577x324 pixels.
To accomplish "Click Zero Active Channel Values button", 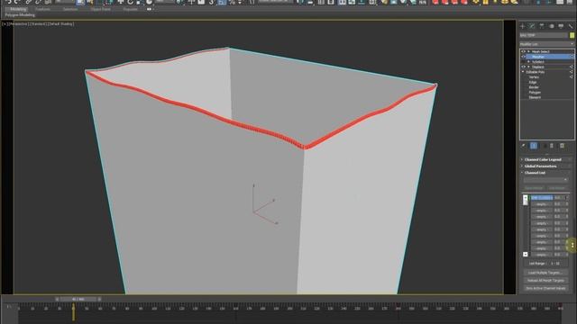I will pos(545,288).
